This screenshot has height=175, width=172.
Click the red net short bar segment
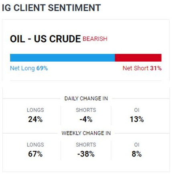[x=138, y=58]
